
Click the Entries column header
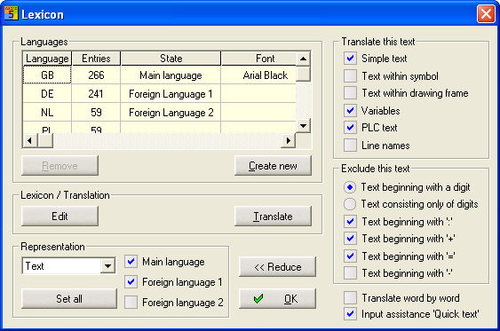tap(96, 59)
